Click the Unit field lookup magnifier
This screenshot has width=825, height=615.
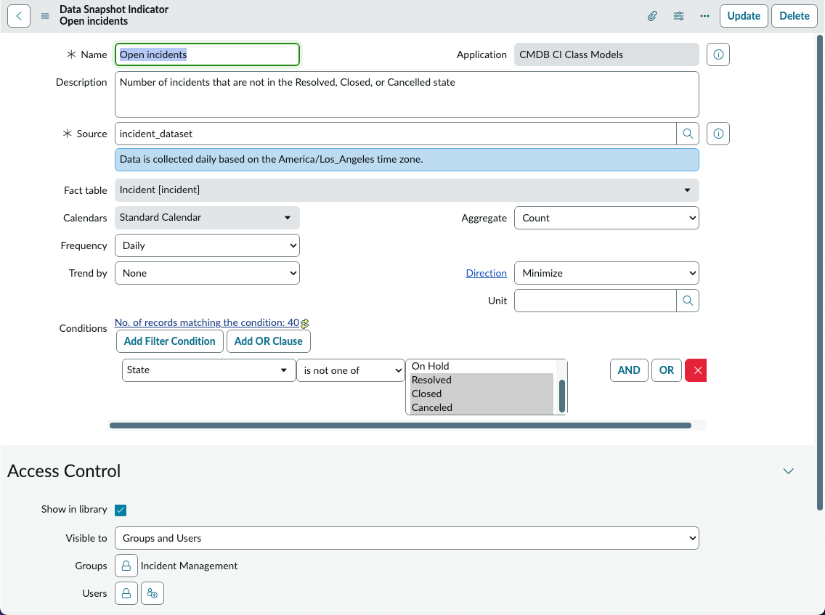[x=688, y=301]
